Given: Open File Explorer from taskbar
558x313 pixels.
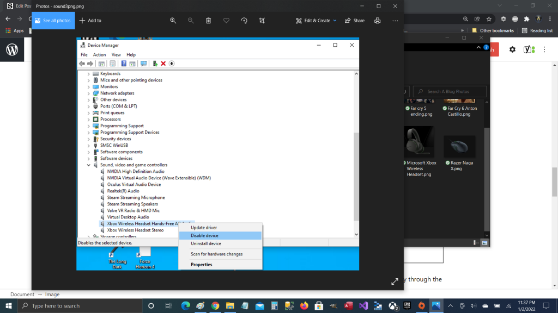Looking at the screenshot, I should point(230,305).
